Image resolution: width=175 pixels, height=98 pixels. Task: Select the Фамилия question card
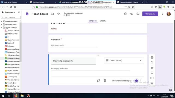(x=98, y=44)
